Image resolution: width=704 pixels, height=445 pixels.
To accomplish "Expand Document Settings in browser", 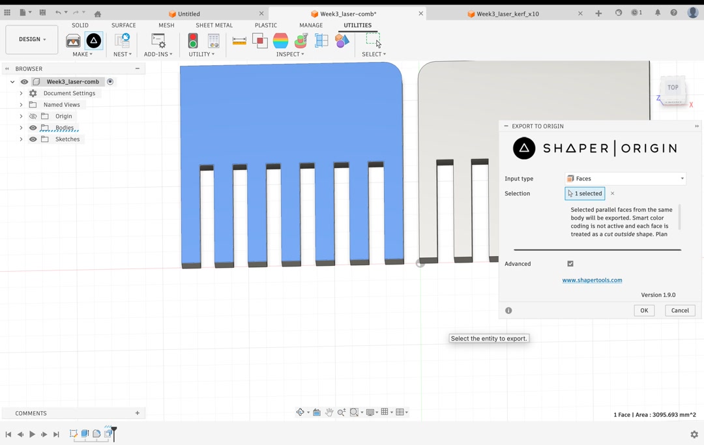I will point(21,93).
